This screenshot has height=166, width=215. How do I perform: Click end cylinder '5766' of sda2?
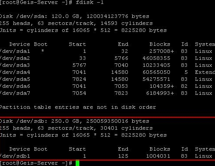121,58
